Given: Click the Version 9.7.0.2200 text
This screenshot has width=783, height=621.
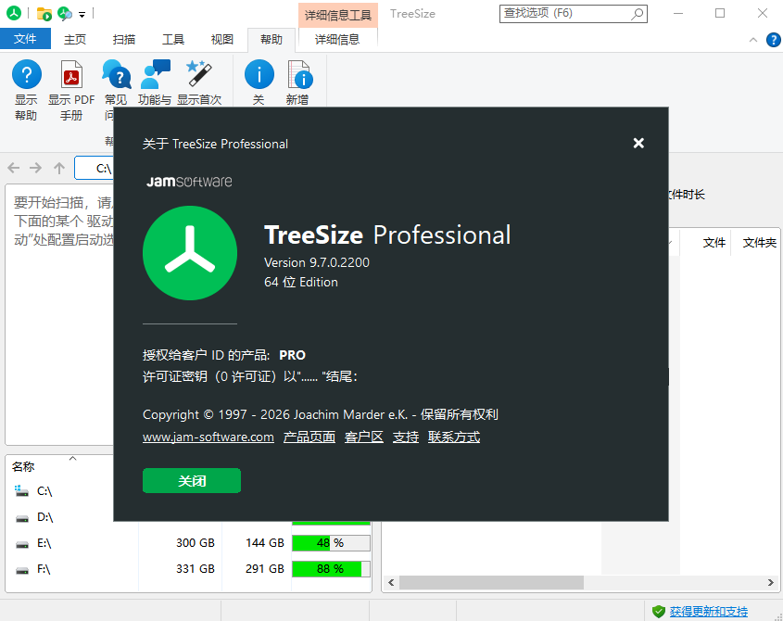Looking at the screenshot, I should coord(317,263).
